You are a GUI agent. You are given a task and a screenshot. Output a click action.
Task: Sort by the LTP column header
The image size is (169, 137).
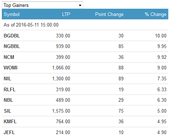click(66, 14)
